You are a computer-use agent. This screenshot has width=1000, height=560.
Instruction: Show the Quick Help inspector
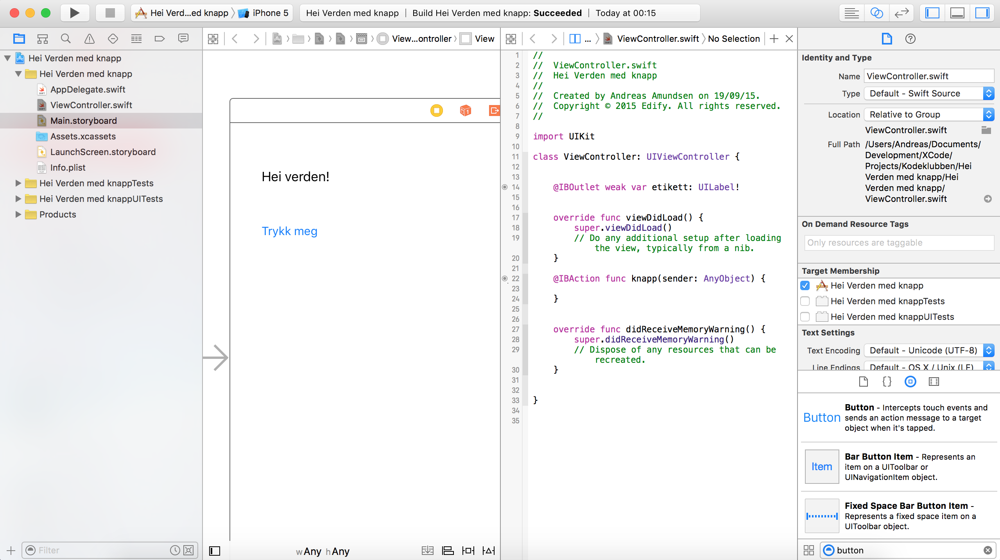tap(910, 39)
